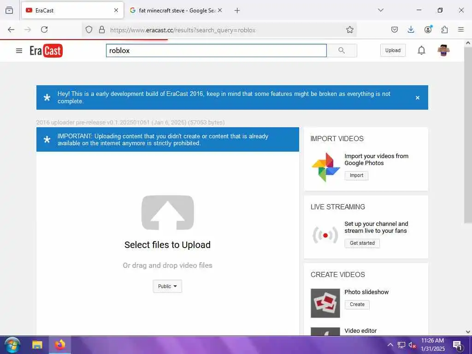Click the uploader pre-release version text
472x354 pixels.
[130, 123]
